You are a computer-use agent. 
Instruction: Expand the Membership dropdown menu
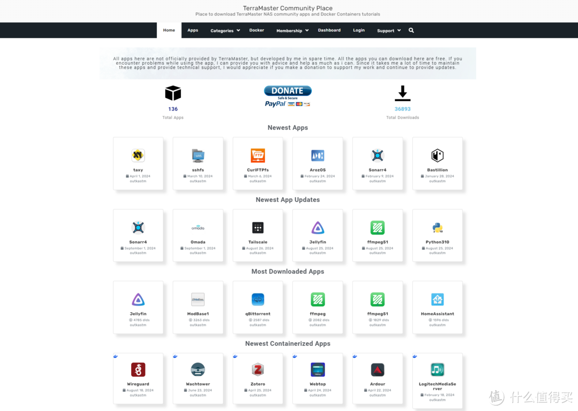pyautogui.click(x=292, y=30)
